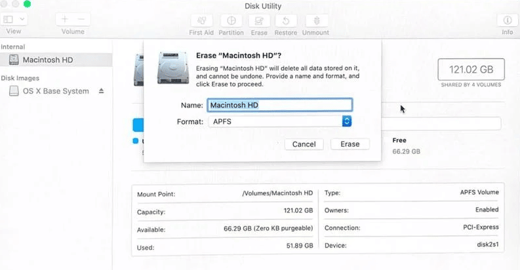The width and height of the screenshot is (520, 270).
Task: Eject the OS X Base System image
Action: click(x=101, y=91)
